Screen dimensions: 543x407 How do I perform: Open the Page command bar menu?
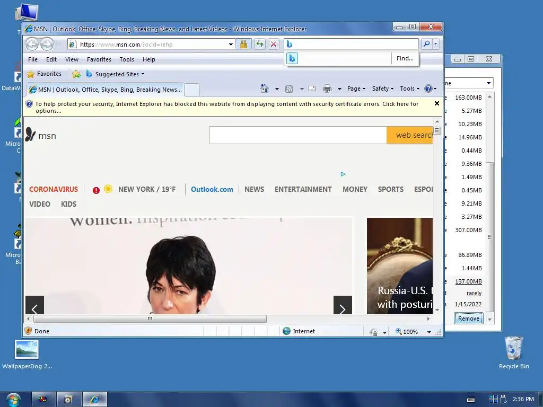click(356, 89)
